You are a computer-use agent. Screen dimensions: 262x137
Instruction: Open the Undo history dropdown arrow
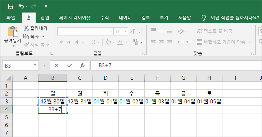(27, 6)
